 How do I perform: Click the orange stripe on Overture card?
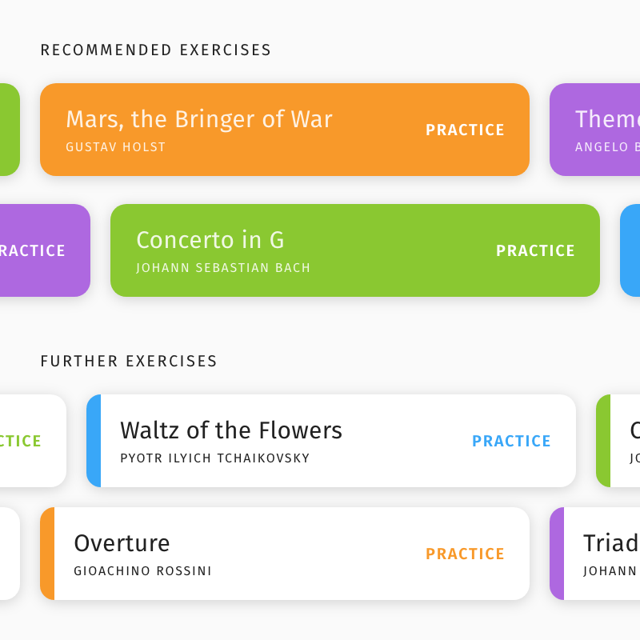pos(47,554)
